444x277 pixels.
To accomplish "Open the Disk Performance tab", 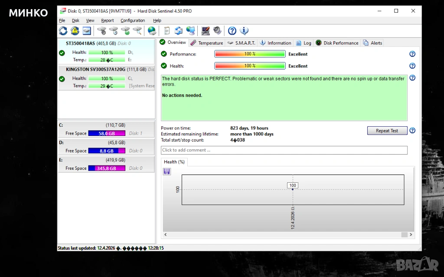I will point(337,43).
